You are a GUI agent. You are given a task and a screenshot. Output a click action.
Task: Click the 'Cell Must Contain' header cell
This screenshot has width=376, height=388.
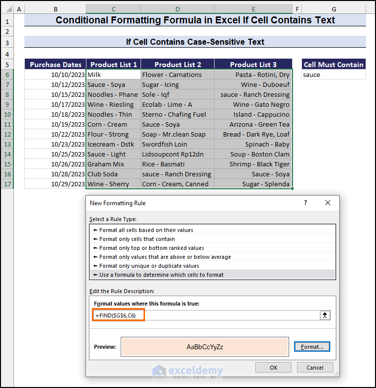point(334,65)
